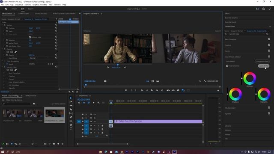
Task: Step forward one frame
Action: pyautogui.click(x=157, y=90)
